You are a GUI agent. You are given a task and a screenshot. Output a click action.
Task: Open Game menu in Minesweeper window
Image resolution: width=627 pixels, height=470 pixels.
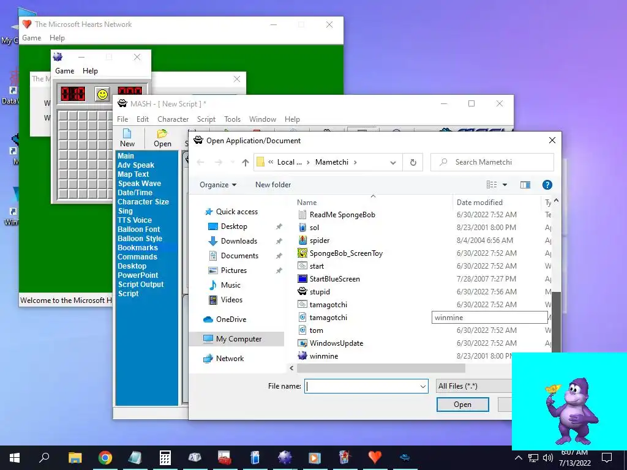point(64,71)
